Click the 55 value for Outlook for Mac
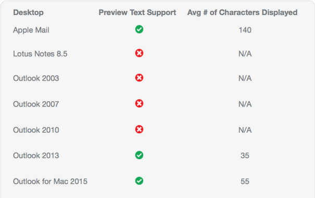 [x=245, y=181]
